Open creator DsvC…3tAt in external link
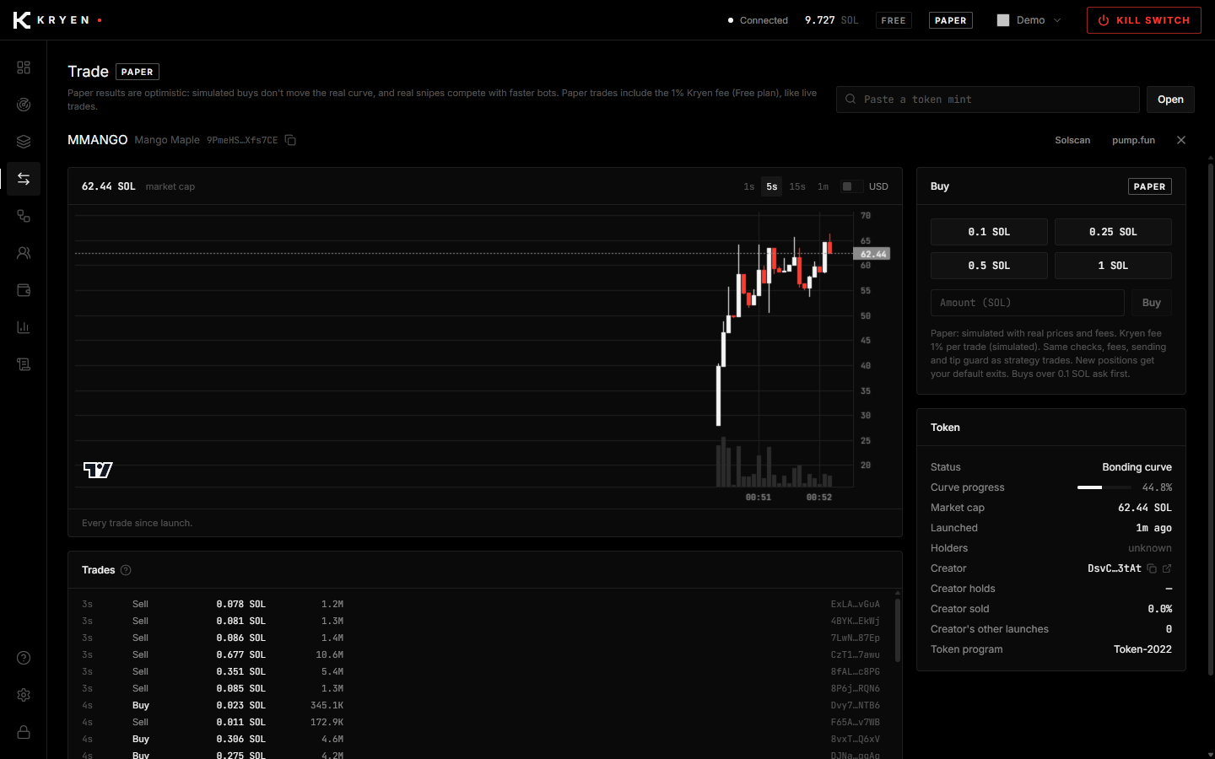Screen dimensions: 1215x759 coord(1167,568)
